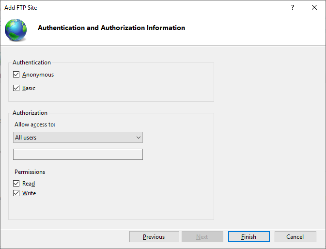Click the help question mark button
This screenshot has height=249, width=326.
292,8
